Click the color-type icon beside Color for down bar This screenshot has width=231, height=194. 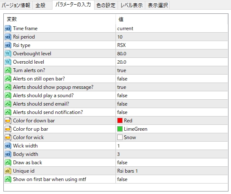click(8, 121)
